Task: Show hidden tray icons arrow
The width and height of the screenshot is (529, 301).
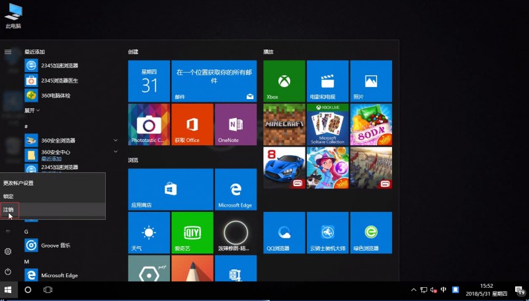Action: (414, 290)
